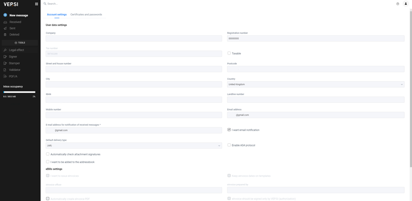
Task: Uncheck I want email notification
Action: (229, 130)
